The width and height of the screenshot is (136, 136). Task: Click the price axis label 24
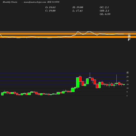click(128, 81)
